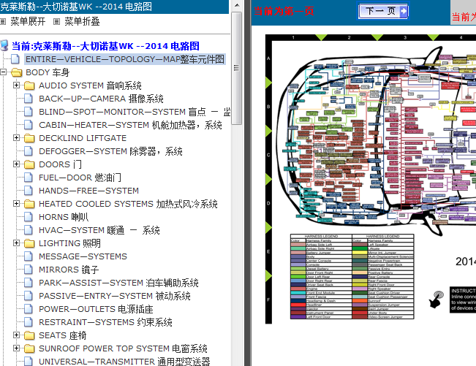Click the tree panel scrollbar thumb
The height and width of the screenshot is (366, 476).
click(236, 68)
